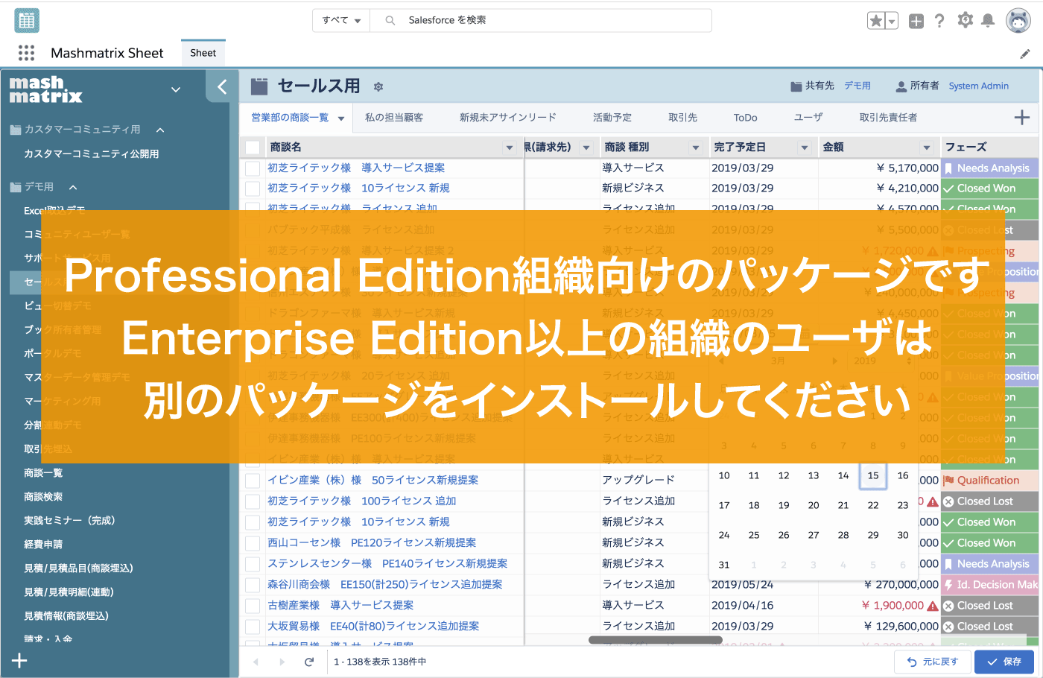Open book settings gear next to セールス用
The width and height of the screenshot is (1043, 678).
(x=378, y=87)
